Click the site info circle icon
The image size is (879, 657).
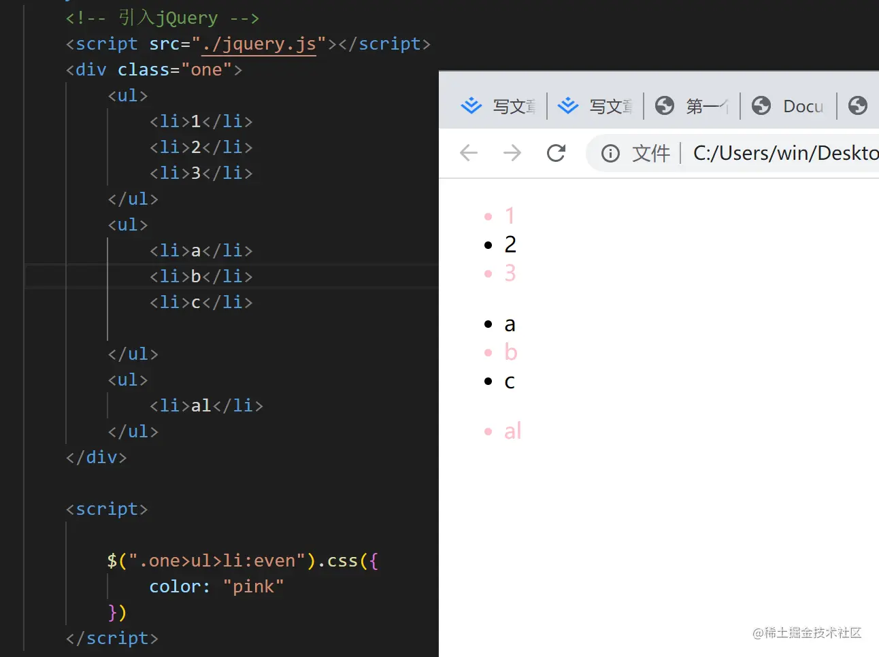610,154
